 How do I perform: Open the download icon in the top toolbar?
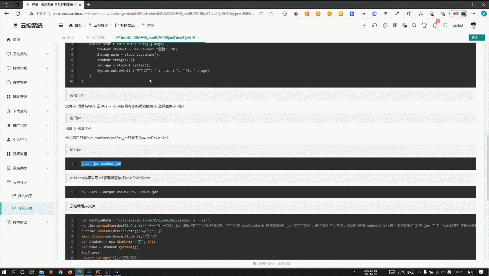tap(364, 25)
